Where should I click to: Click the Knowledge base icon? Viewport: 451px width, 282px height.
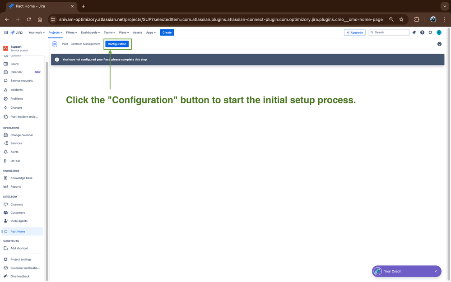pyautogui.click(x=5, y=178)
